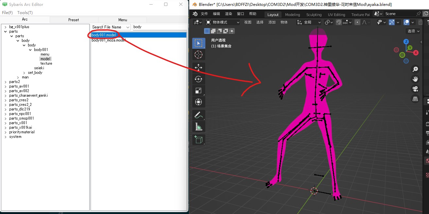The height and width of the screenshot is (214, 429).
Task: Open the pivot point dropdown
Action: coord(329,22)
